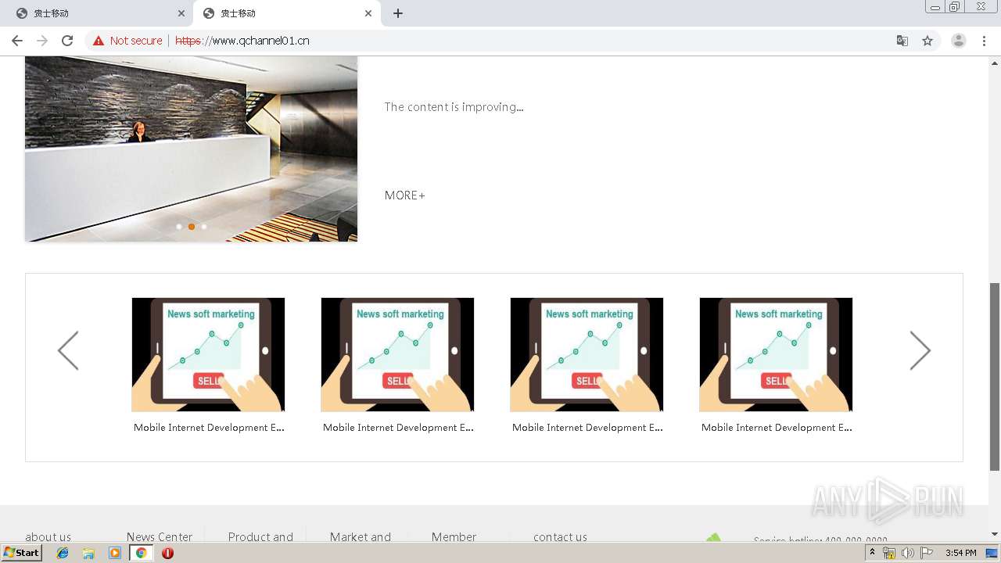
Task: Click the browser forward arrow
Action: click(42, 41)
